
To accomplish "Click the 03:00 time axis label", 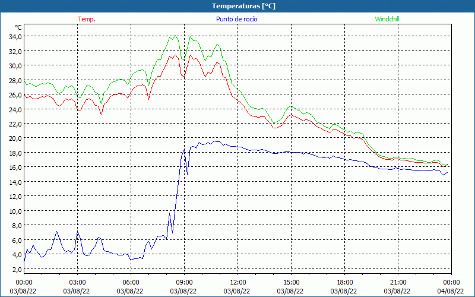I will [77, 283].
